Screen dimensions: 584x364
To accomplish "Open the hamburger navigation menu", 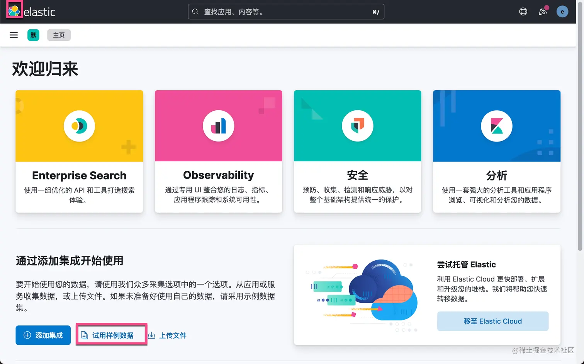I will pos(14,35).
